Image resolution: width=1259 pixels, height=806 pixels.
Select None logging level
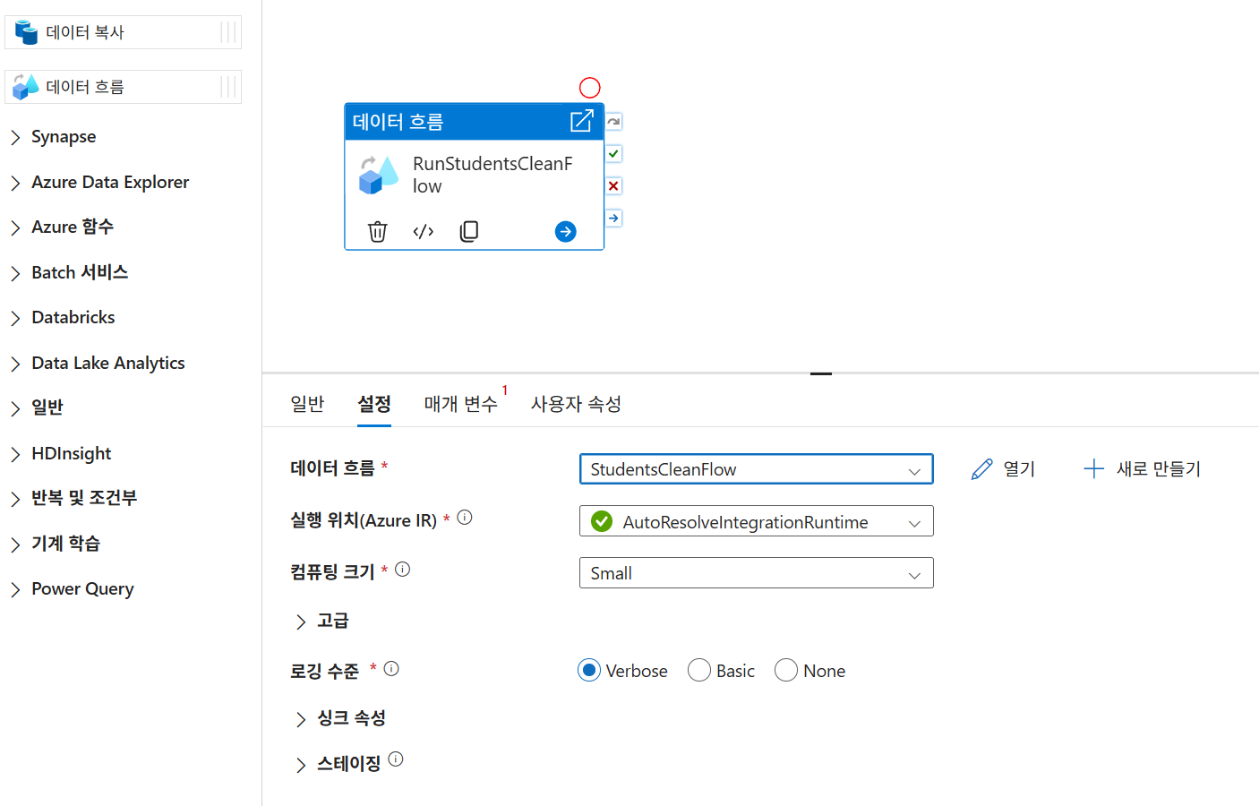click(x=786, y=670)
